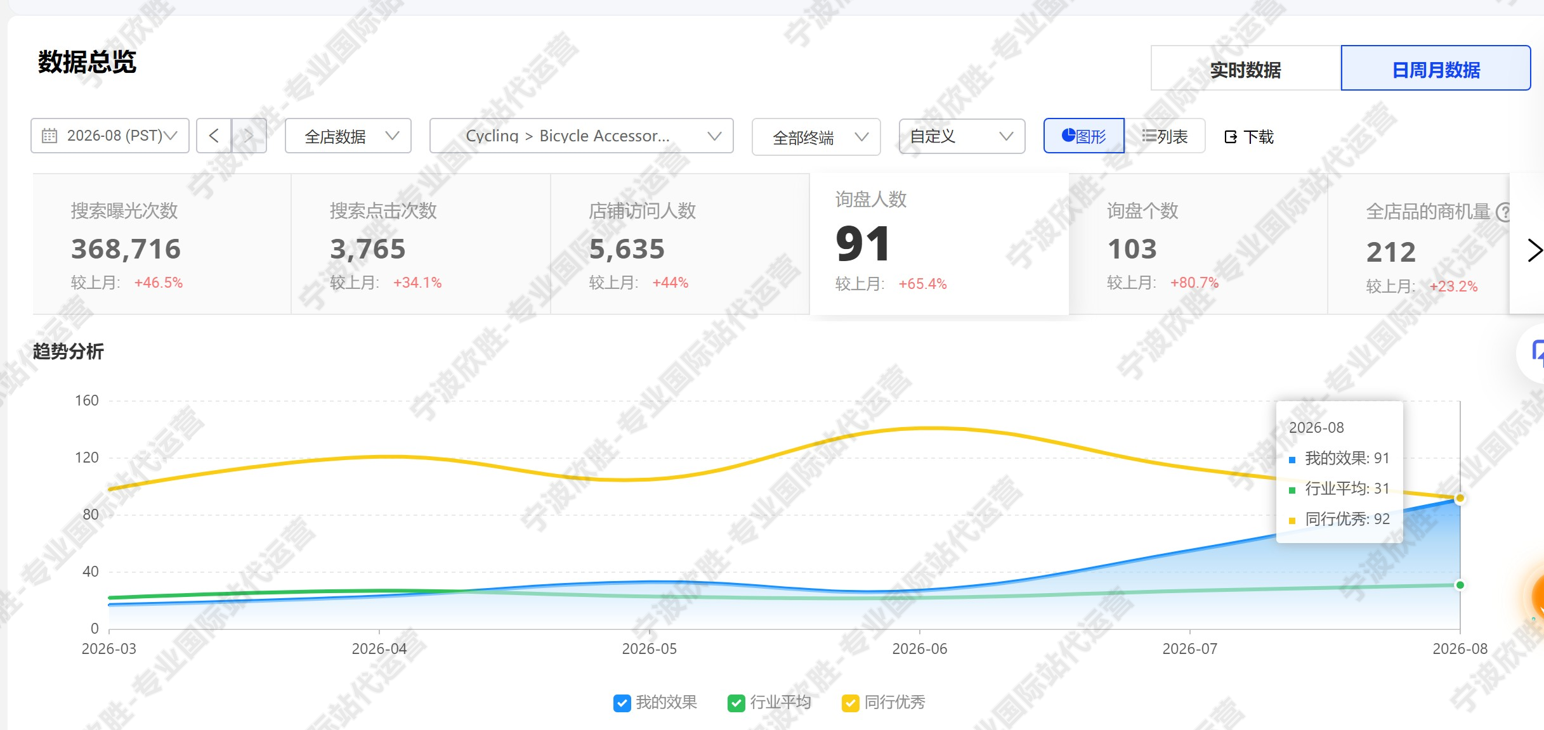This screenshot has width=1544, height=730.
Task: Toggle 我的效果 checkbox in chart legend
Action: [x=622, y=703]
